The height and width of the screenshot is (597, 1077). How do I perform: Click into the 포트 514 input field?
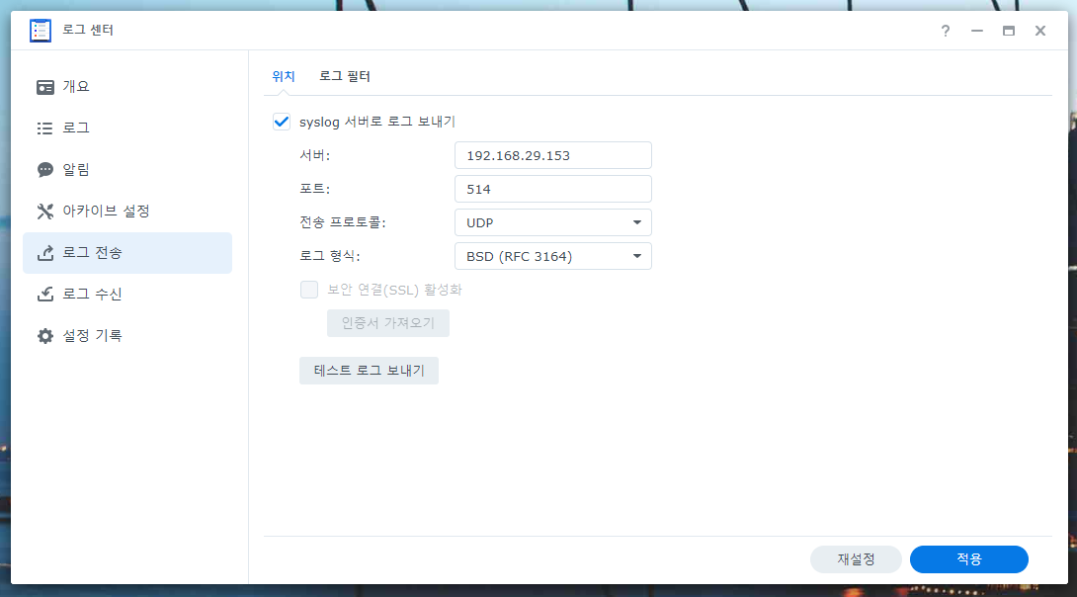(553, 189)
